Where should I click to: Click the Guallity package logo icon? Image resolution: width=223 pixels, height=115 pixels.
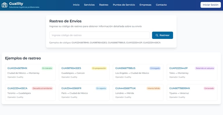(x=4, y=5)
